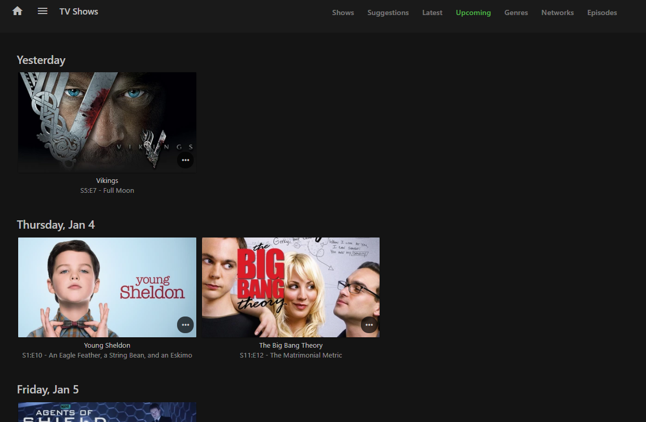Click 'S11:E12 - The Matrimonial Metric' text
Viewport: 646px width, 422px height.
pos(291,355)
